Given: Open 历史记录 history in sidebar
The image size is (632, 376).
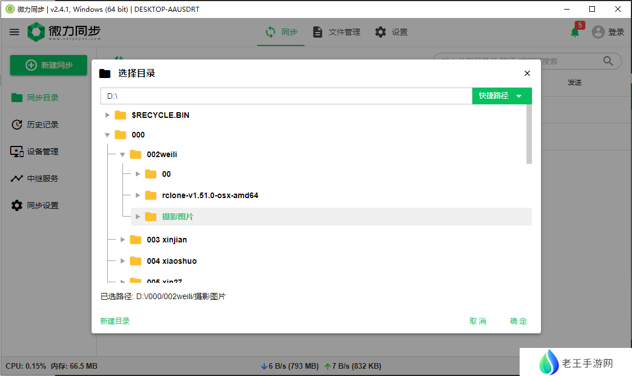Looking at the screenshot, I should click(43, 125).
